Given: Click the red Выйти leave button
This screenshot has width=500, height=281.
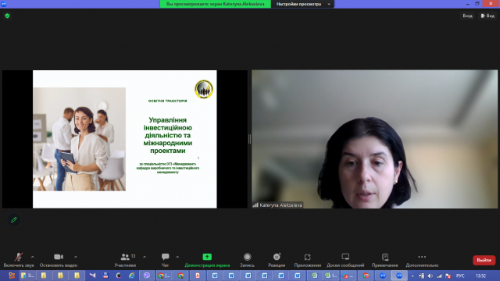Looking at the screenshot, I should point(484,260).
